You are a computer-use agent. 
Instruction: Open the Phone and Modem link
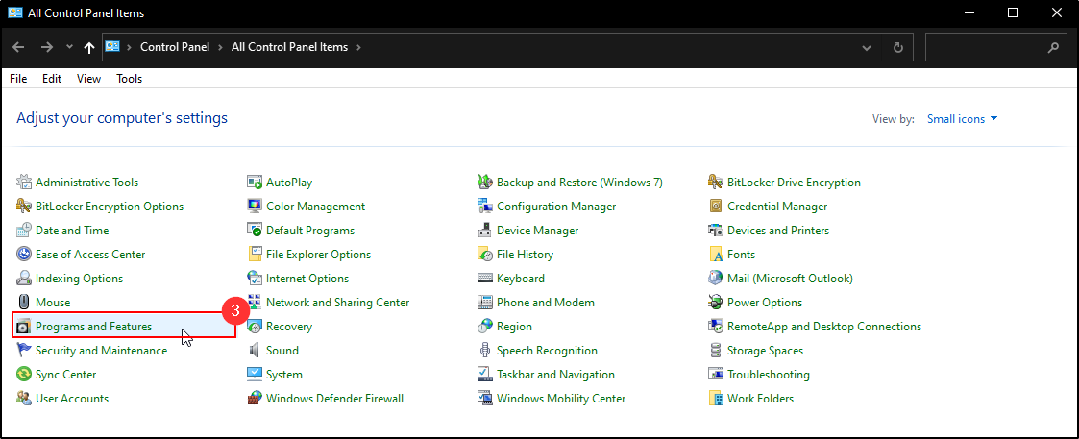(x=546, y=303)
